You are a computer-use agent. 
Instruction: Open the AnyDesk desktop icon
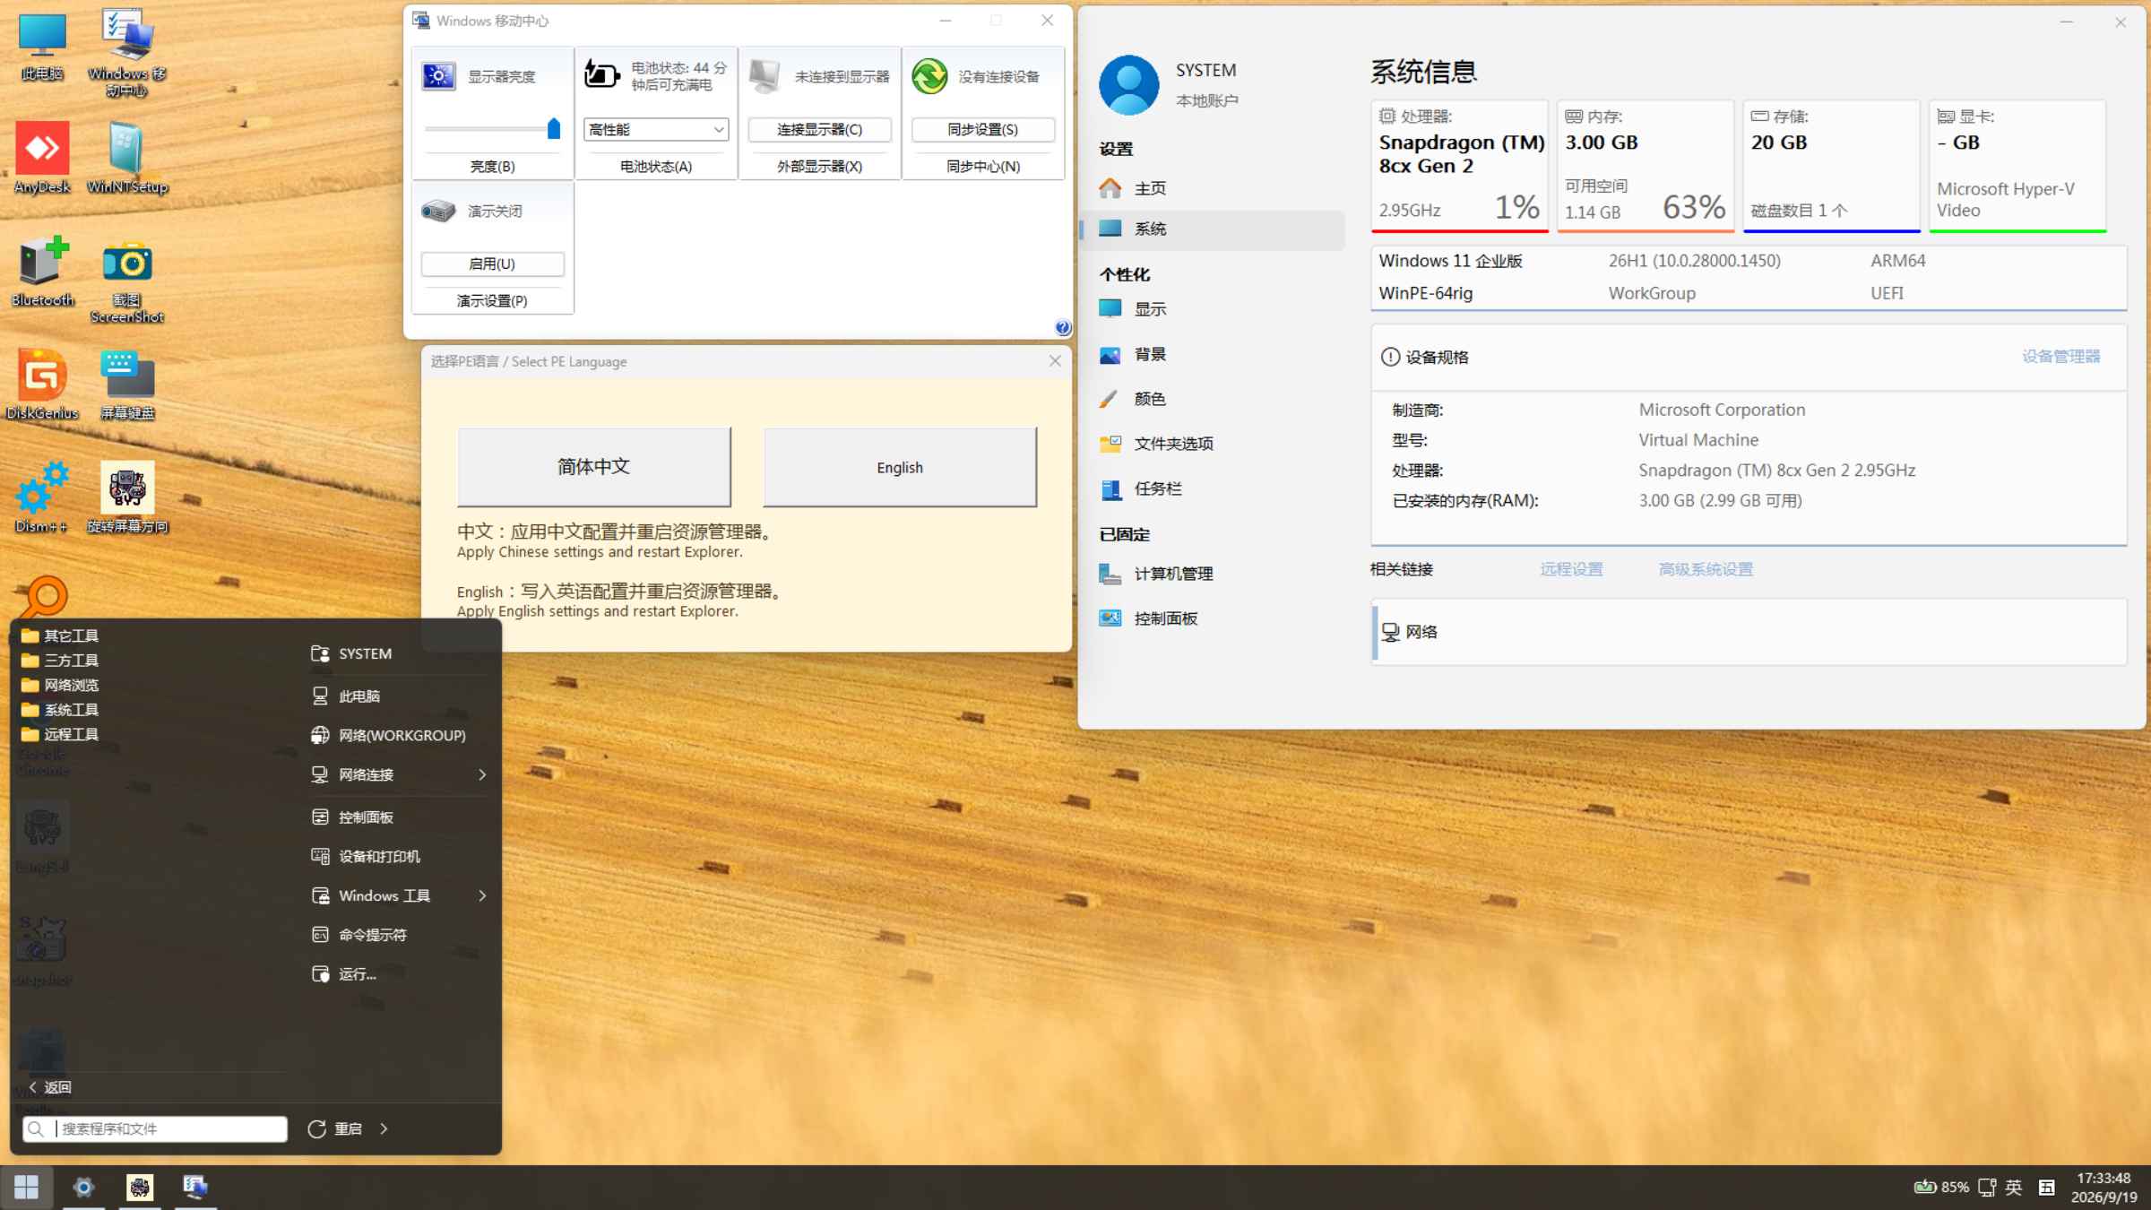[x=42, y=158]
